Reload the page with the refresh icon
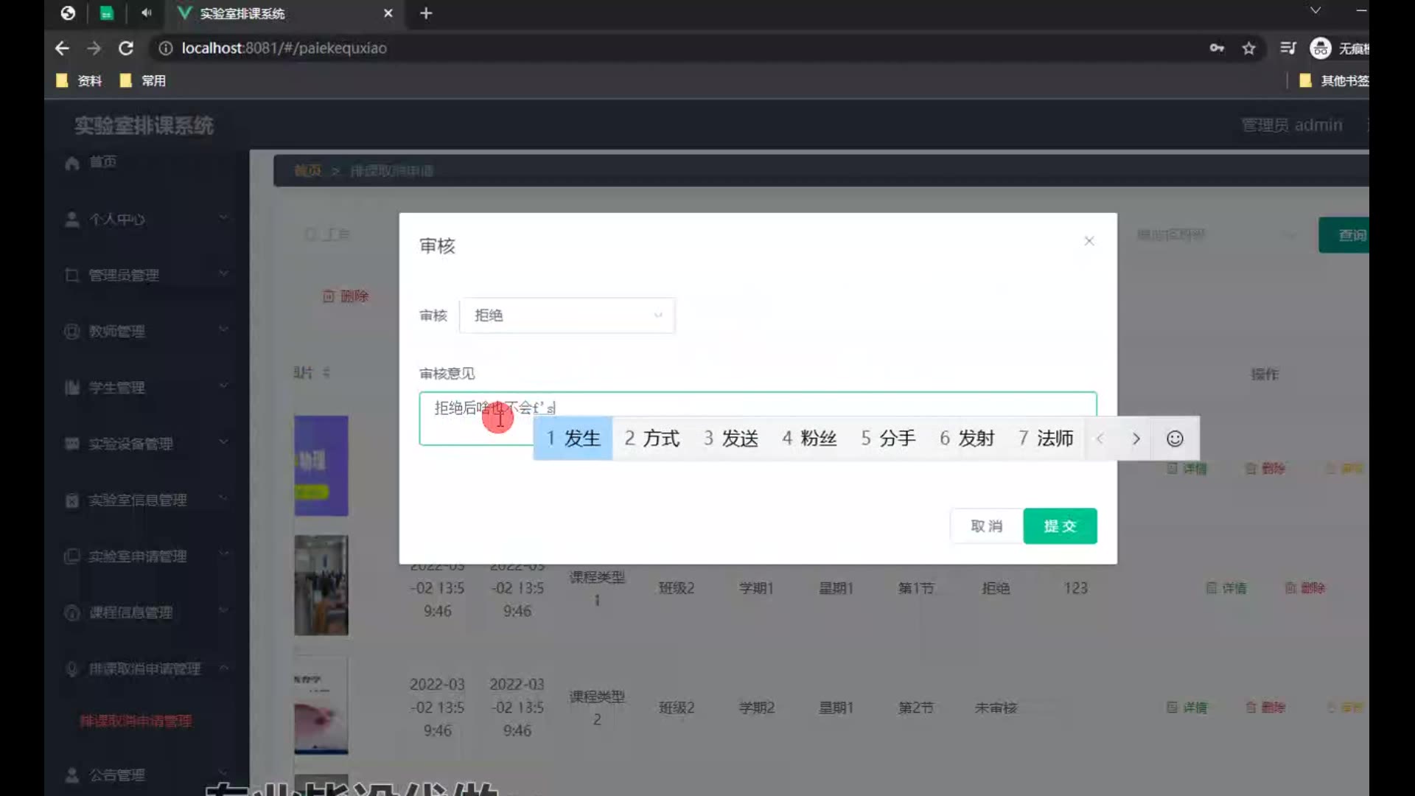This screenshot has width=1415, height=796. click(126, 49)
